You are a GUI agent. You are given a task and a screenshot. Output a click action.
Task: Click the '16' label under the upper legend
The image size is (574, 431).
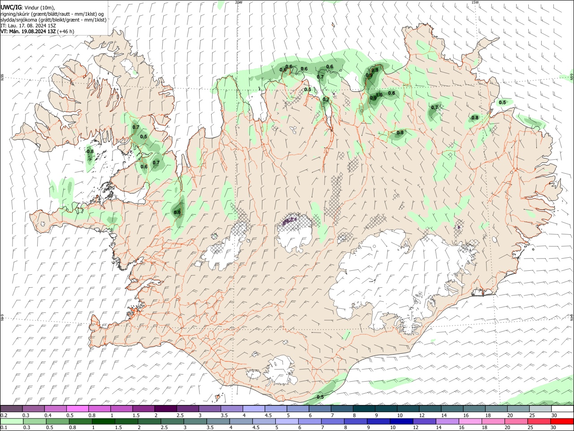coord(466,415)
